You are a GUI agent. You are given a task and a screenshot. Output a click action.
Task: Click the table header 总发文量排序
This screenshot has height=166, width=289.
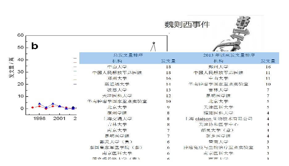pyautogui.click(x=128, y=55)
